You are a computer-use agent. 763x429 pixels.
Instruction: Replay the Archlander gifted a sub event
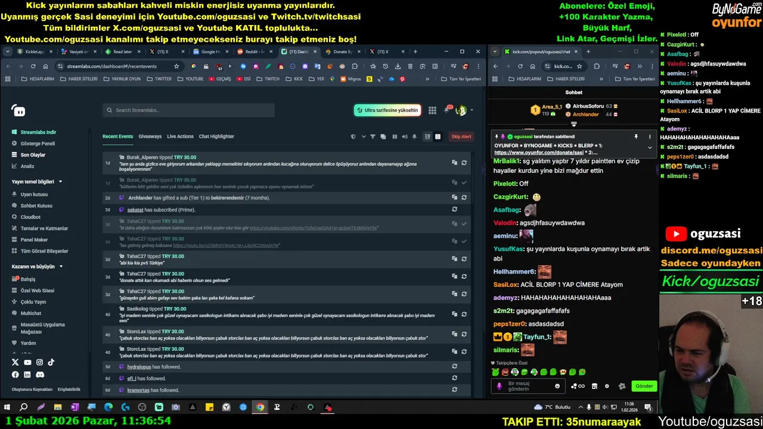(x=464, y=198)
